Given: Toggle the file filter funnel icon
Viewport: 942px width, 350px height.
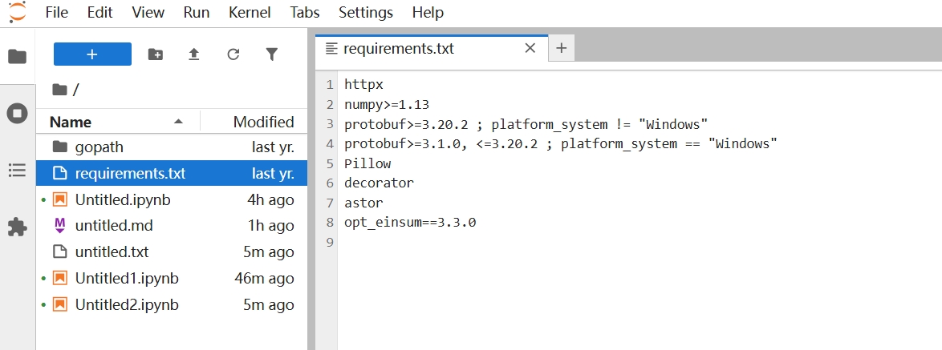Looking at the screenshot, I should 272,54.
